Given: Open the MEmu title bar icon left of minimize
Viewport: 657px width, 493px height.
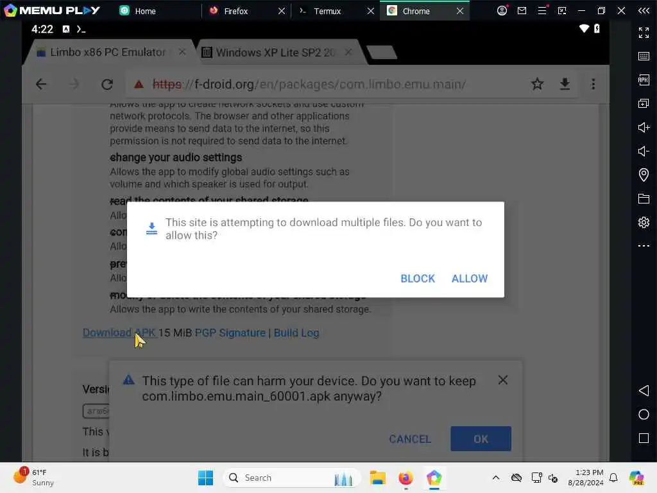Looking at the screenshot, I should click(562, 10).
